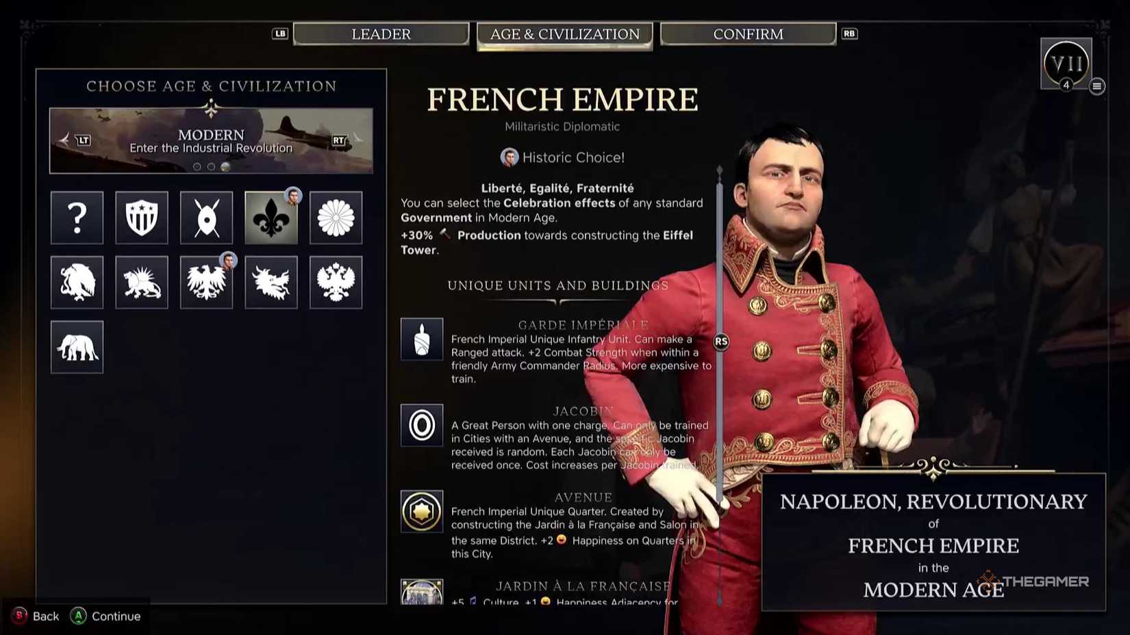This screenshot has width=1130, height=635.
Task: Select the chrysanthemum flower civilization icon
Action: (336, 218)
